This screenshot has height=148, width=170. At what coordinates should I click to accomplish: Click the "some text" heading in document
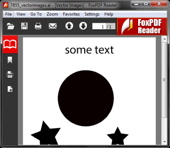[x=89, y=50]
